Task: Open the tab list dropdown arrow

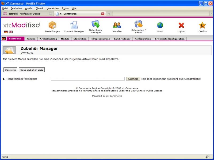Action: 212,14
